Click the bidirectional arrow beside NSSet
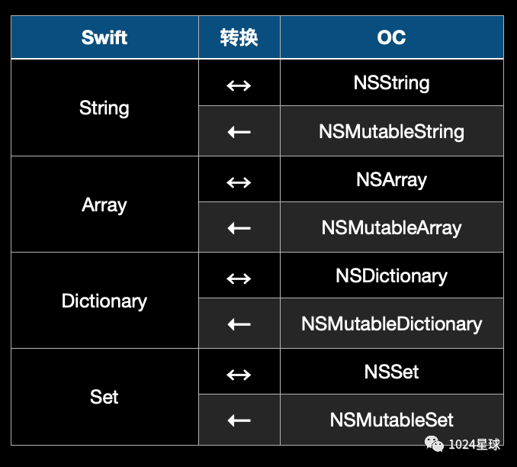 (x=239, y=375)
